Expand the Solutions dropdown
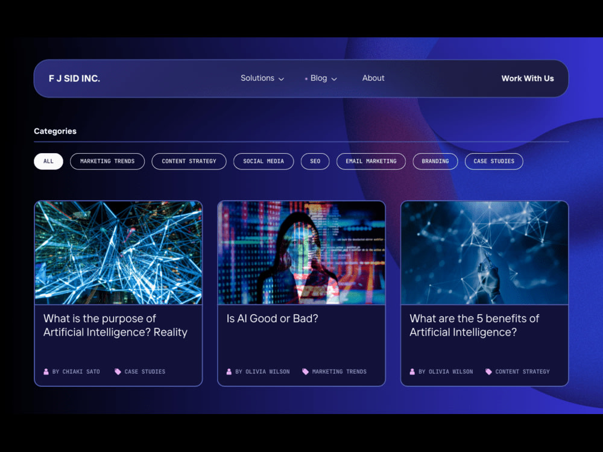This screenshot has height=452, width=603. (x=262, y=78)
